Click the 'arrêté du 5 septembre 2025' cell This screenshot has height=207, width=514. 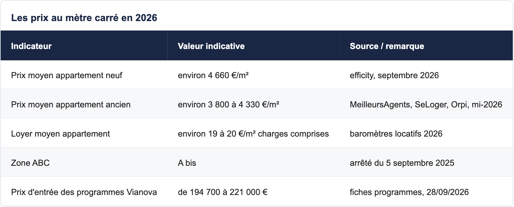coord(426,163)
